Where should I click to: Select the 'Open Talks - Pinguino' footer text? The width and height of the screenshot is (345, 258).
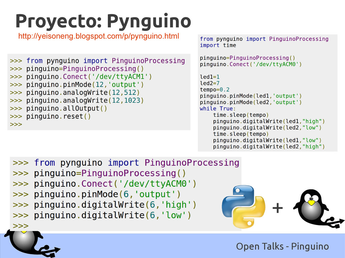pyautogui.click(x=282, y=246)
